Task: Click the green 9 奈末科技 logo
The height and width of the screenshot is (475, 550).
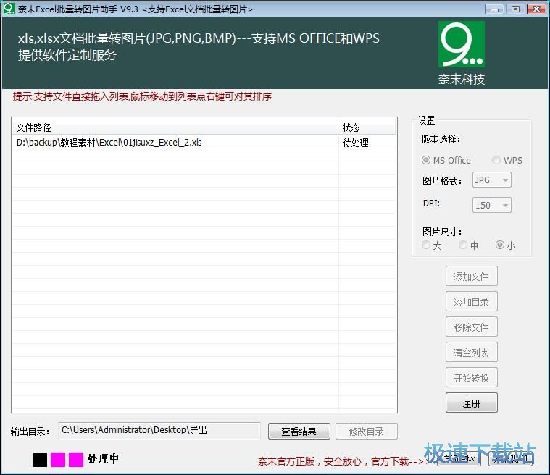Action: [462, 44]
